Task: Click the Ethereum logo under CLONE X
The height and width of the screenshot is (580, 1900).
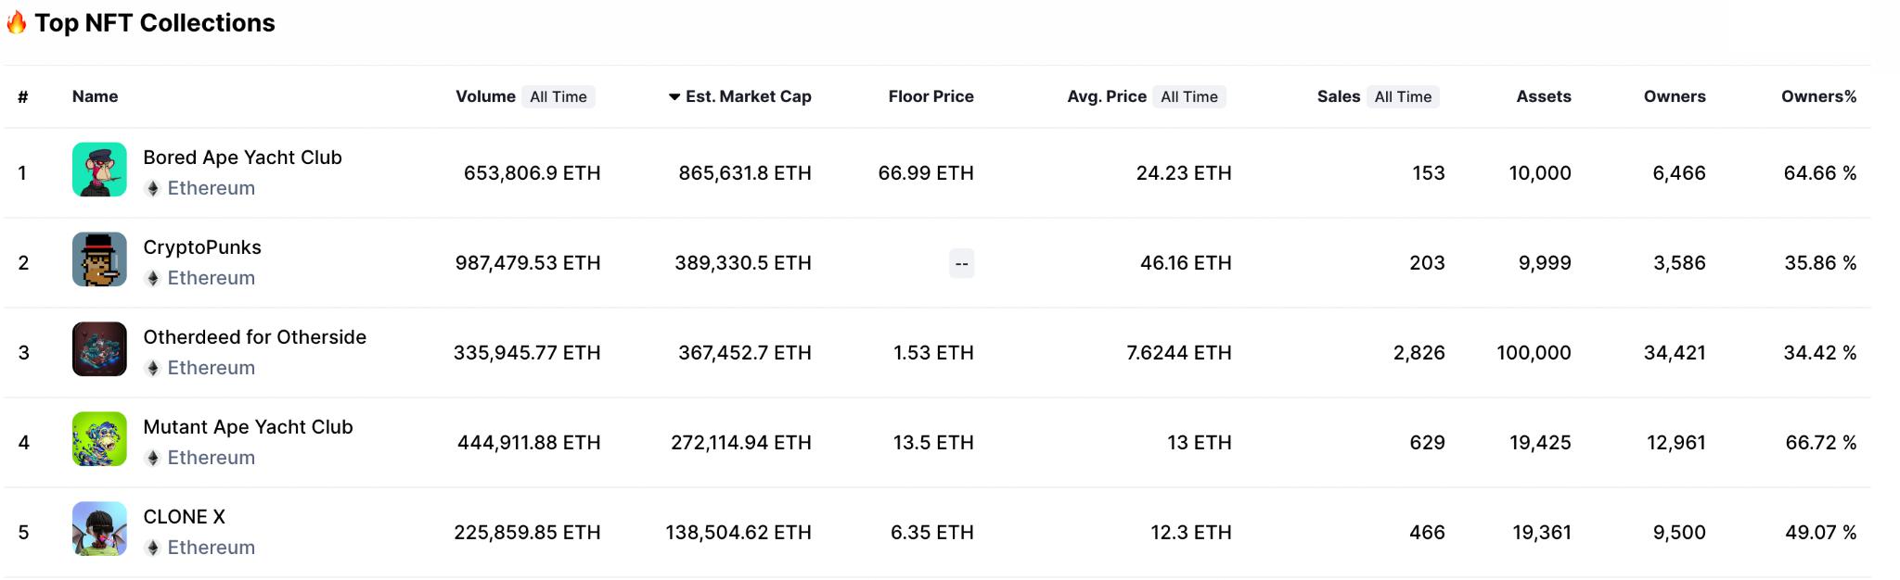Action: 153,548
